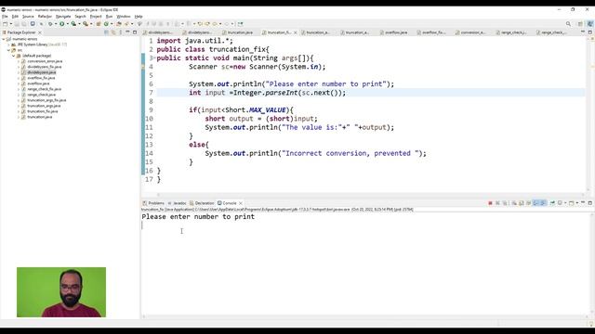
Task: Click the External Tools run icon
Action: [86, 24]
